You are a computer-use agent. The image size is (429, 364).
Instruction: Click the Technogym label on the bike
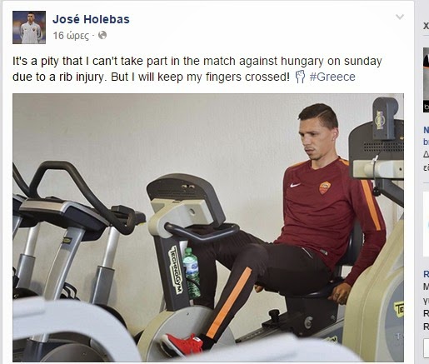point(176,270)
